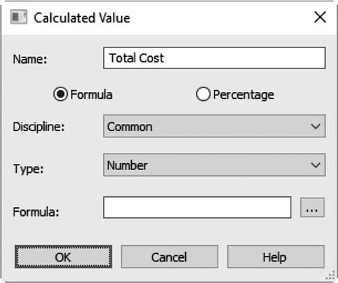The width and height of the screenshot is (338, 283).
Task: Click the Formula: label beside the input
Action: click(x=36, y=212)
